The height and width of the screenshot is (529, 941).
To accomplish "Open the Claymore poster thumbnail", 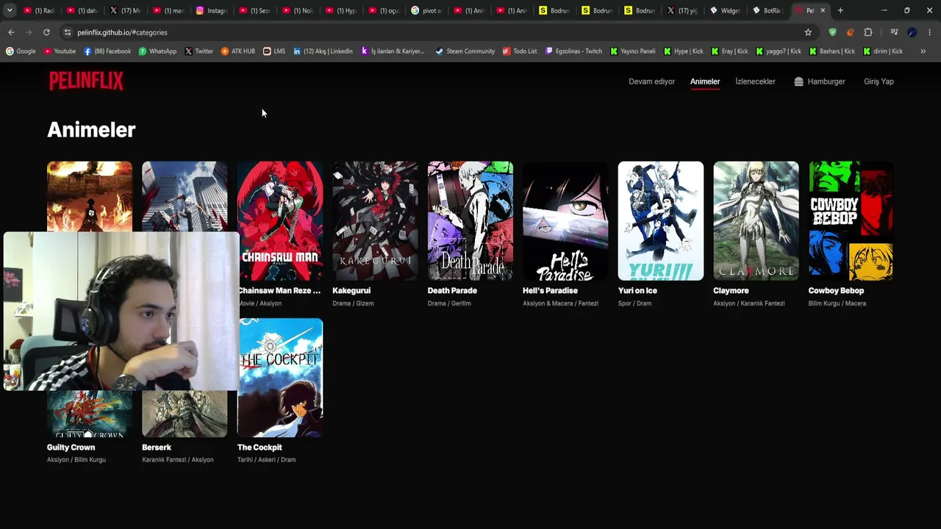I will (756, 221).
